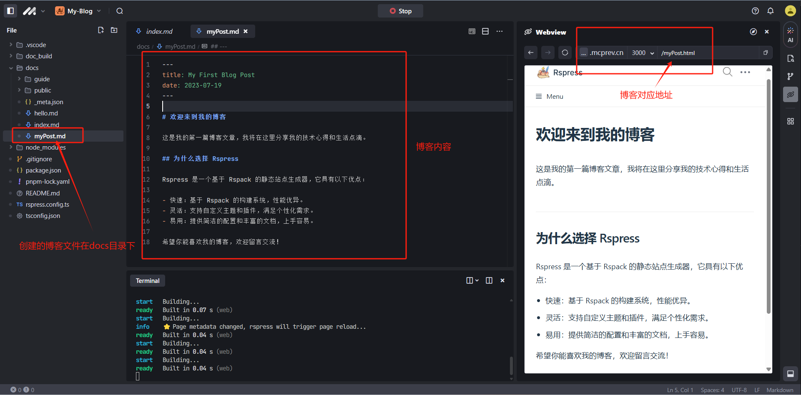Close the terminal panel
The width and height of the screenshot is (801, 395).
point(502,280)
